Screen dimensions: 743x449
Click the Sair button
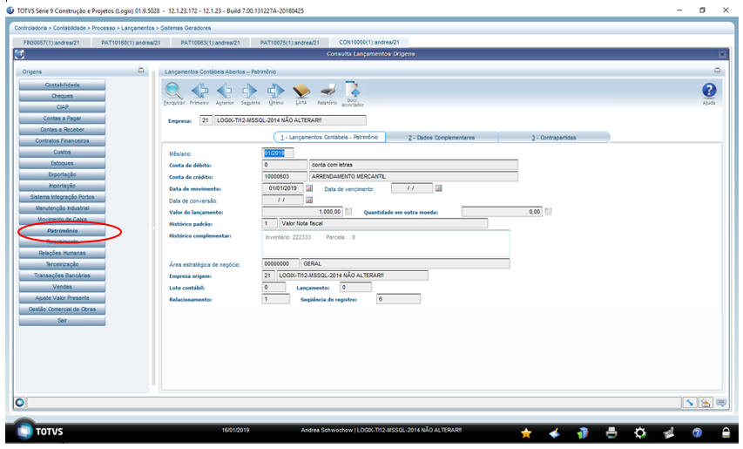pos(62,321)
